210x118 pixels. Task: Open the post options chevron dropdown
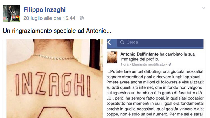click(204, 8)
